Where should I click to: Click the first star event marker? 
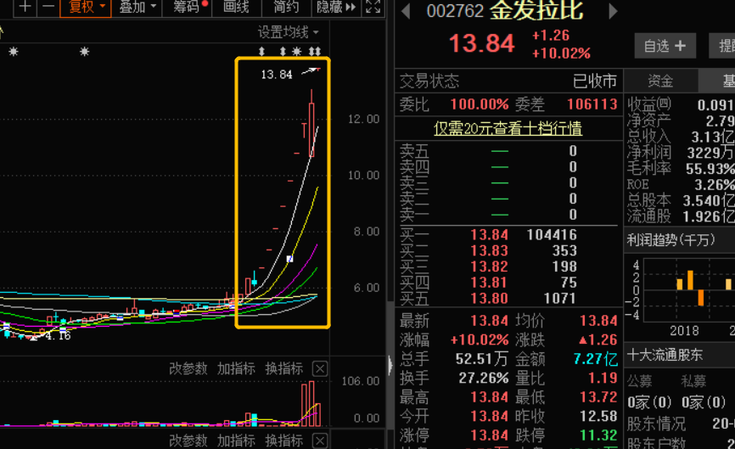[14, 52]
